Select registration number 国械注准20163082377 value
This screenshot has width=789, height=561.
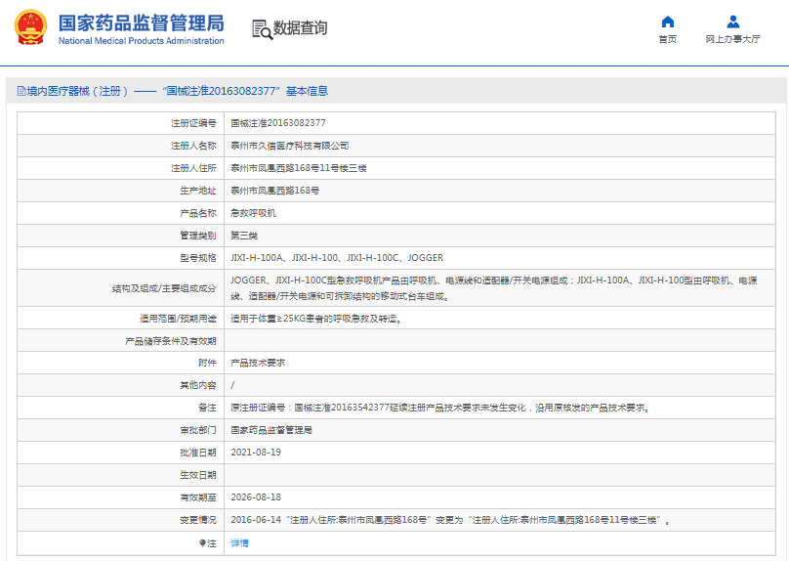(278, 123)
